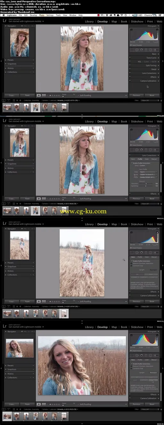Open the File menu

click(20, 15)
